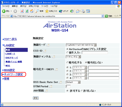Select ANY接続 許可しない radio button
Viewport: 122px width, 107px height.
[x=82, y=91]
